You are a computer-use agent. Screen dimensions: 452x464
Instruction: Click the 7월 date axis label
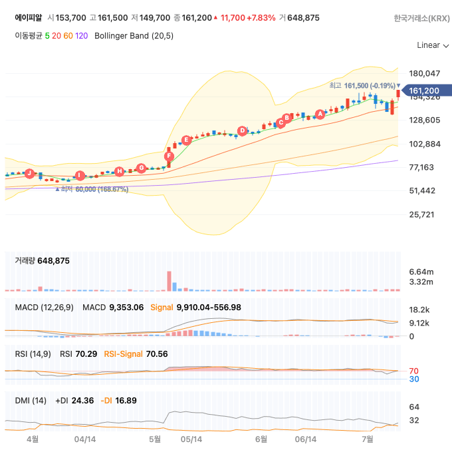368,439
